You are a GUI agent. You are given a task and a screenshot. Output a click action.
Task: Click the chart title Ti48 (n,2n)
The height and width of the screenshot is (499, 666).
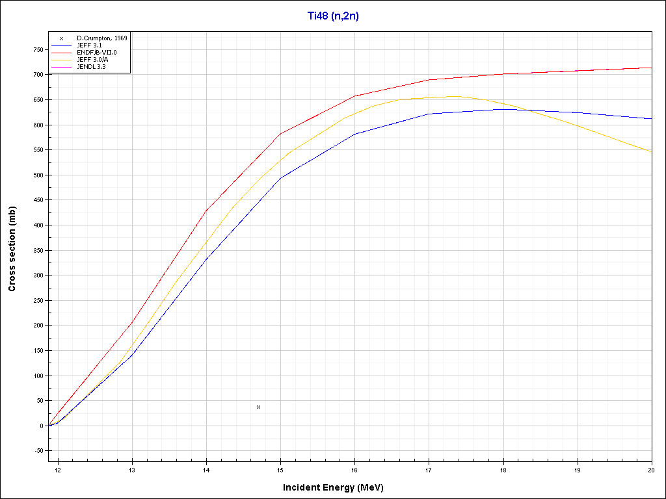click(333, 16)
